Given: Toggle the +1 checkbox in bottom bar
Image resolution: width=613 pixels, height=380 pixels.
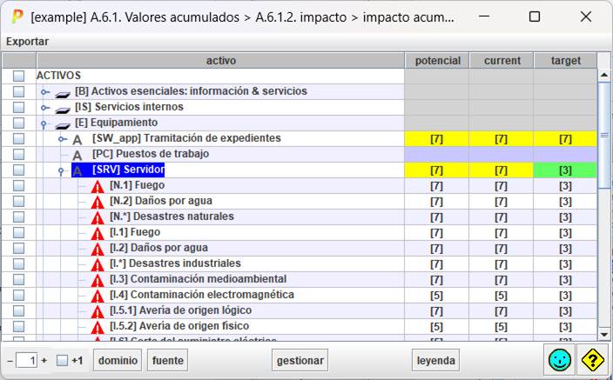Looking at the screenshot, I should tap(62, 360).
